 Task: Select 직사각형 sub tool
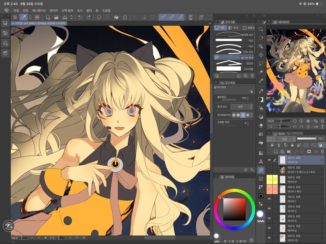point(234,69)
